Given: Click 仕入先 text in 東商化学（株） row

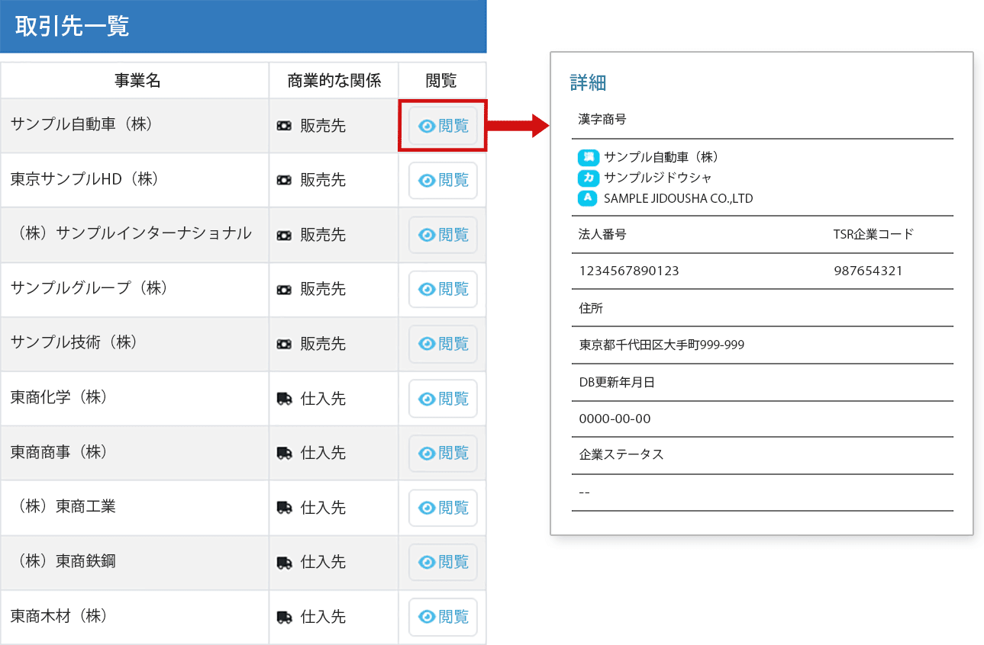Looking at the screenshot, I should 323,399.
